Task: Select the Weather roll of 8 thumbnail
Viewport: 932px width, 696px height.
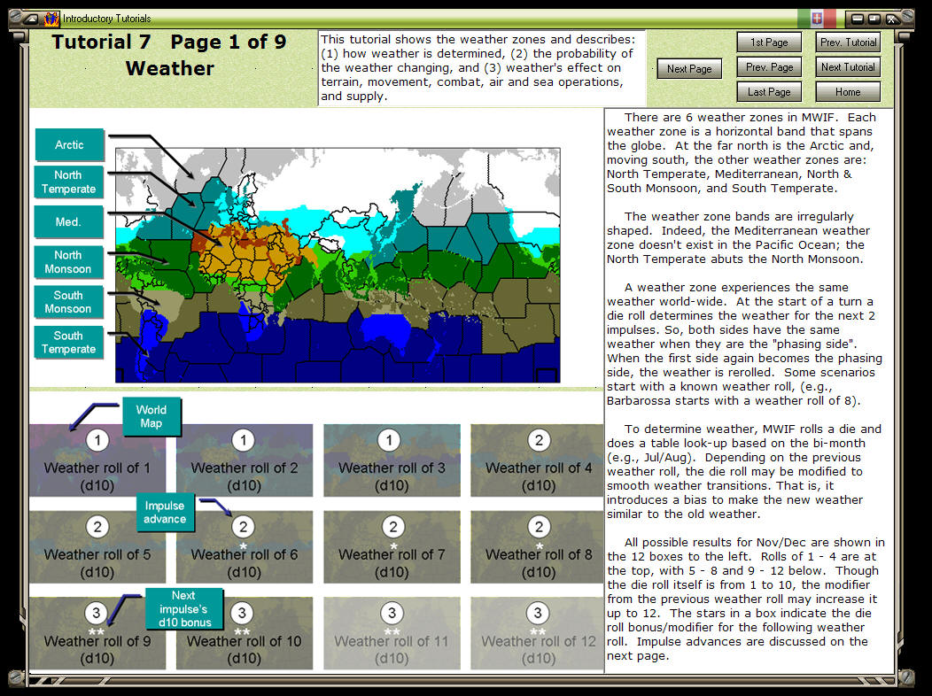Action: (538, 547)
